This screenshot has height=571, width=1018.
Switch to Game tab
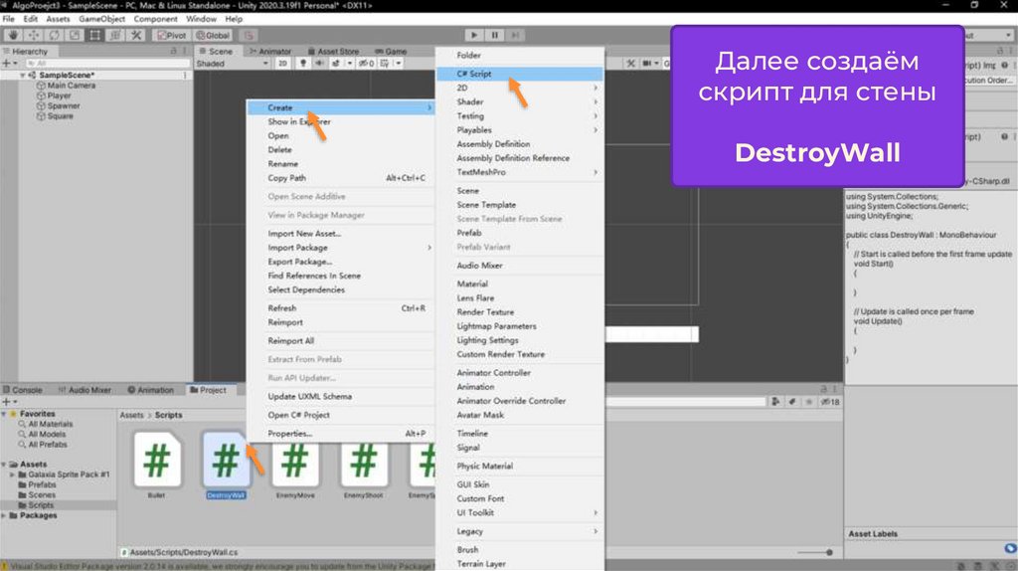pyautogui.click(x=391, y=52)
